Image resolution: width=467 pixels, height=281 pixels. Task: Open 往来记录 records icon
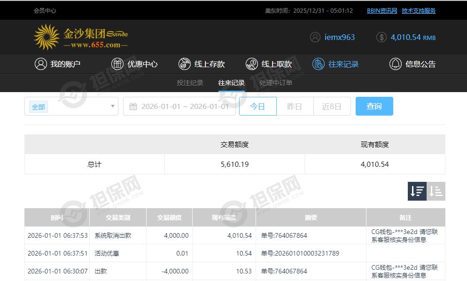click(319, 64)
